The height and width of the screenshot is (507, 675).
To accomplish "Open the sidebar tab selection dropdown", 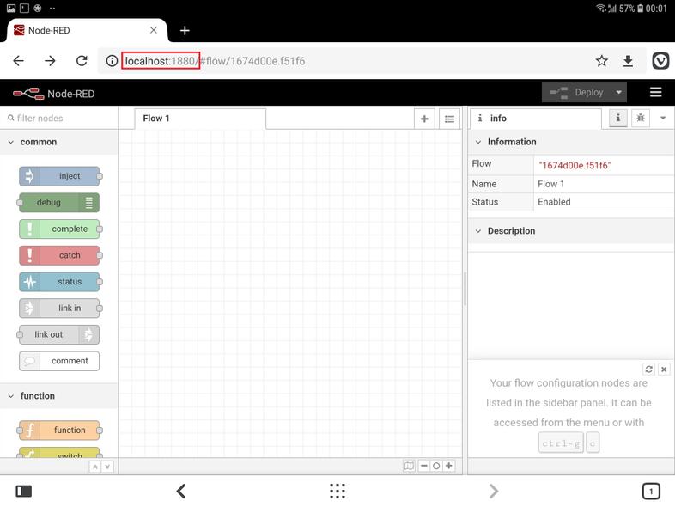I will click(x=663, y=119).
